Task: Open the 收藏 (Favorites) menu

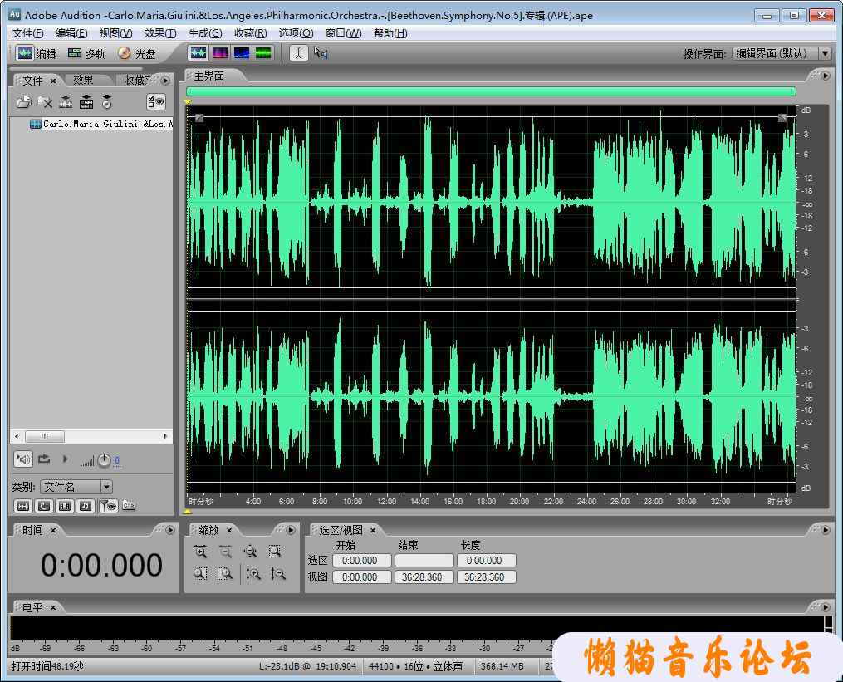Action: (250, 33)
